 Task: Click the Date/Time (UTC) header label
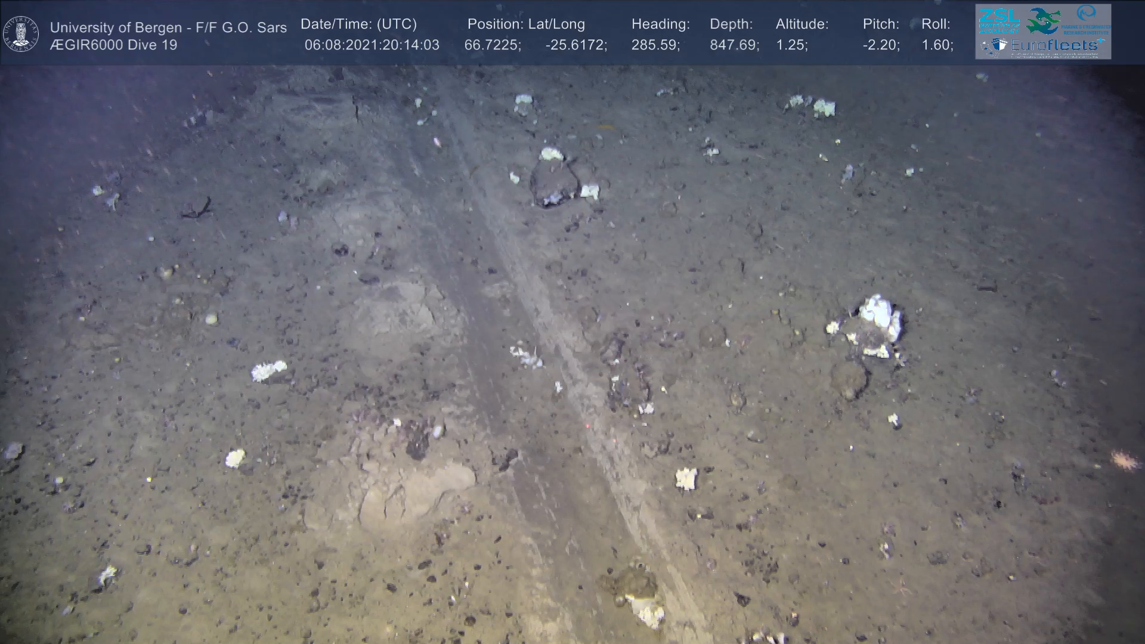tap(358, 24)
